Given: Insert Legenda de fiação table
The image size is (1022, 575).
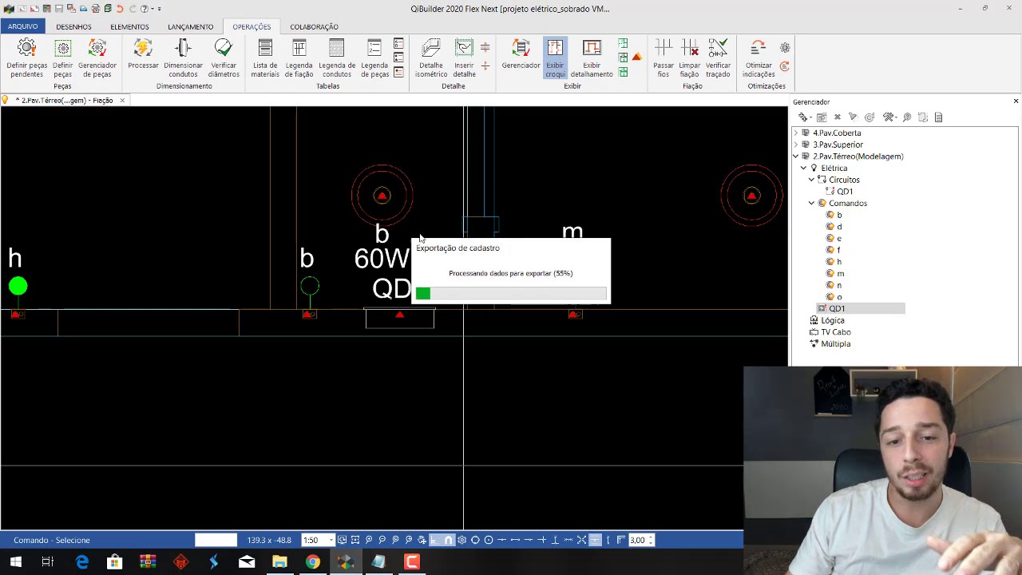Looking at the screenshot, I should [x=299, y=59].
